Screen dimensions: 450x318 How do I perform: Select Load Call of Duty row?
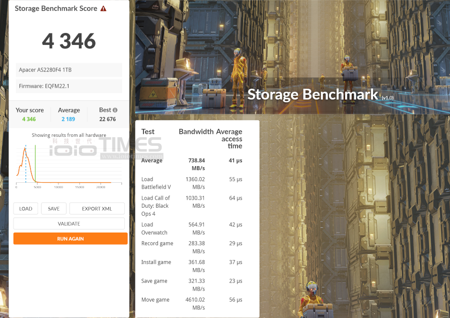click(191, 206)
